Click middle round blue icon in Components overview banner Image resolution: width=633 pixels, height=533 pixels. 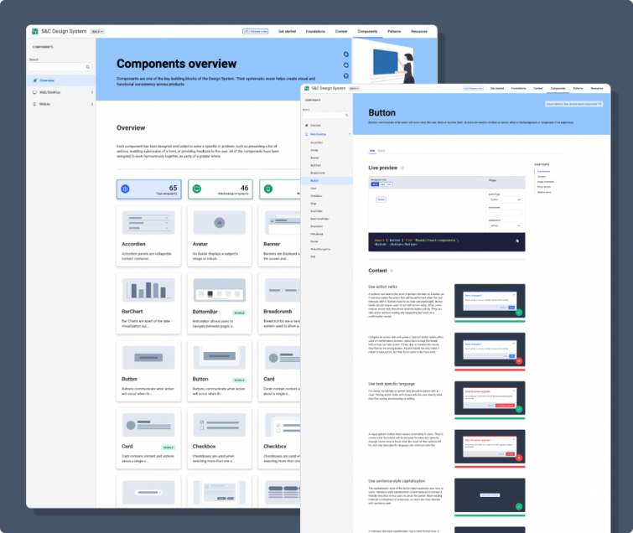tap(346, 65)
